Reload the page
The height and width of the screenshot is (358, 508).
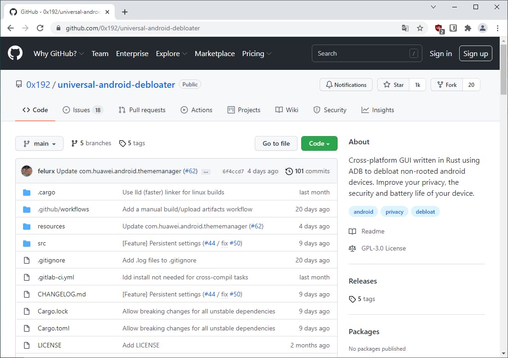40,28
